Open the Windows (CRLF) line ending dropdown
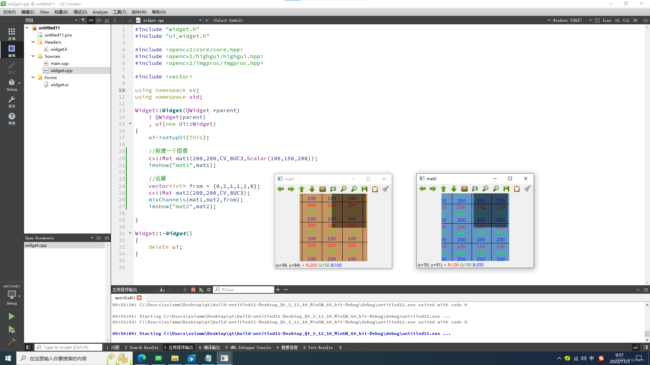This screenshot has width=650, height=365. tap(572, 20)
